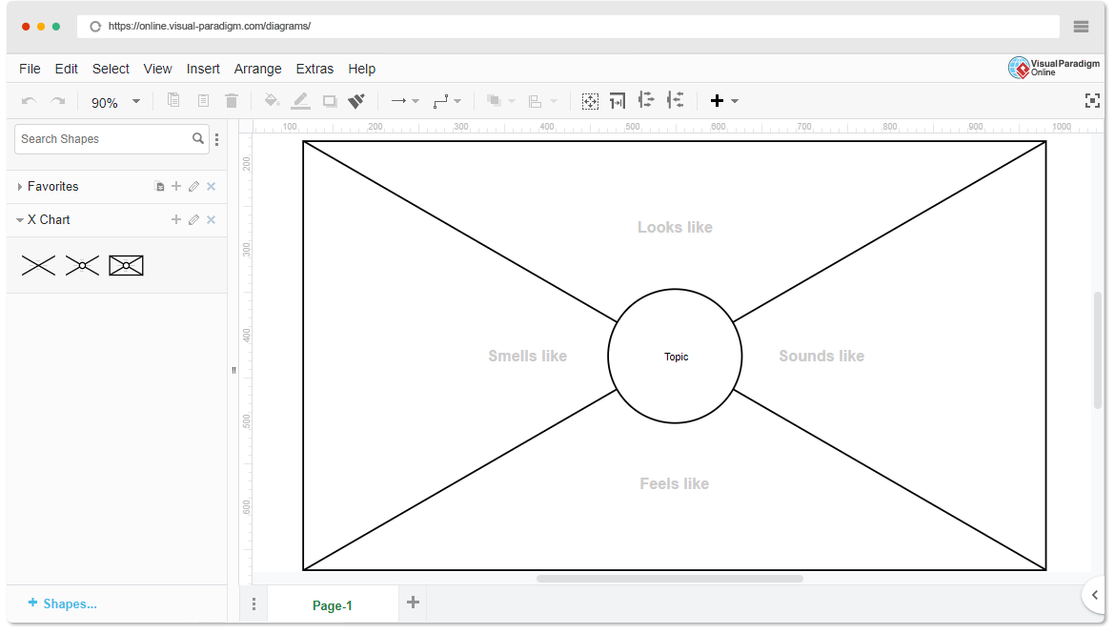The image size is (1115, 634).
Task: Activate the format painter brush
Action: click(x=356, y=101)
